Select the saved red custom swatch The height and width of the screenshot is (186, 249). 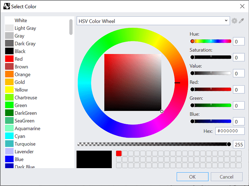[x=119, y=153]
